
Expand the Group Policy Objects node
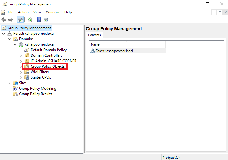[21, 67]
